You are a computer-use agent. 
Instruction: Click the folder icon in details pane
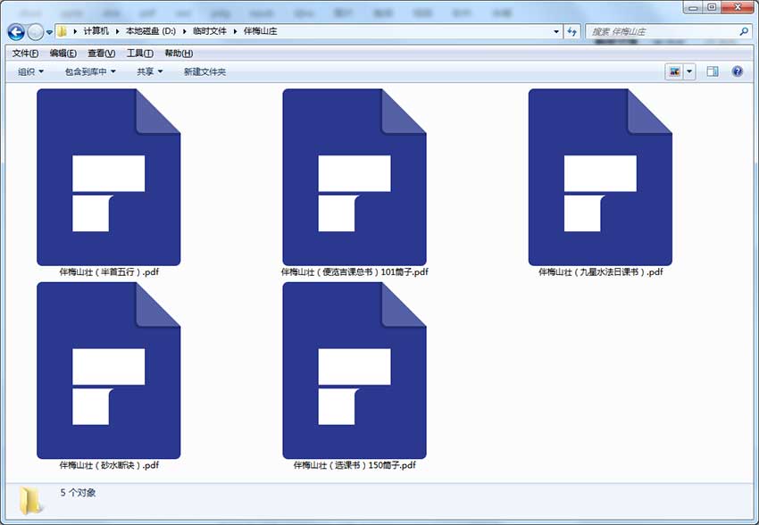coord(30,500)
